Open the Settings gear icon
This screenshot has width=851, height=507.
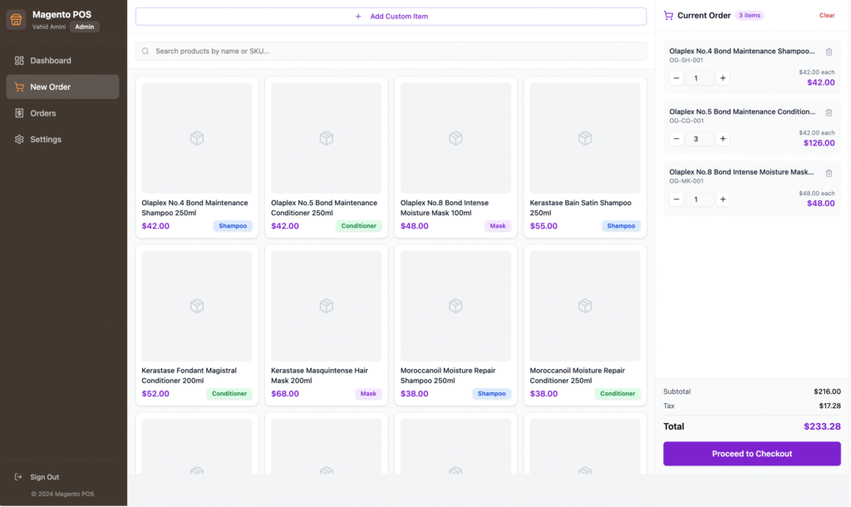pos(17,139)
